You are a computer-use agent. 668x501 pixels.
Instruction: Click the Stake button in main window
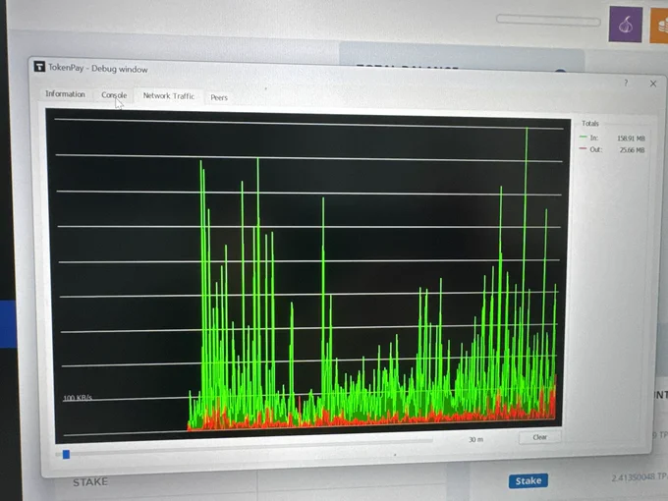[x=529, y=481]
